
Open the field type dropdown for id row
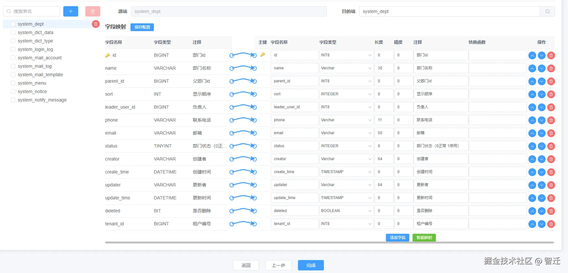tap(346, 55)
